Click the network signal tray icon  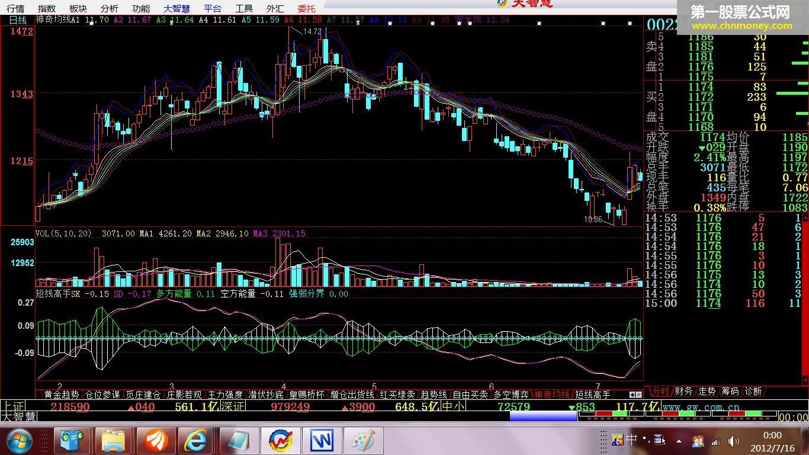pos(717,441)
